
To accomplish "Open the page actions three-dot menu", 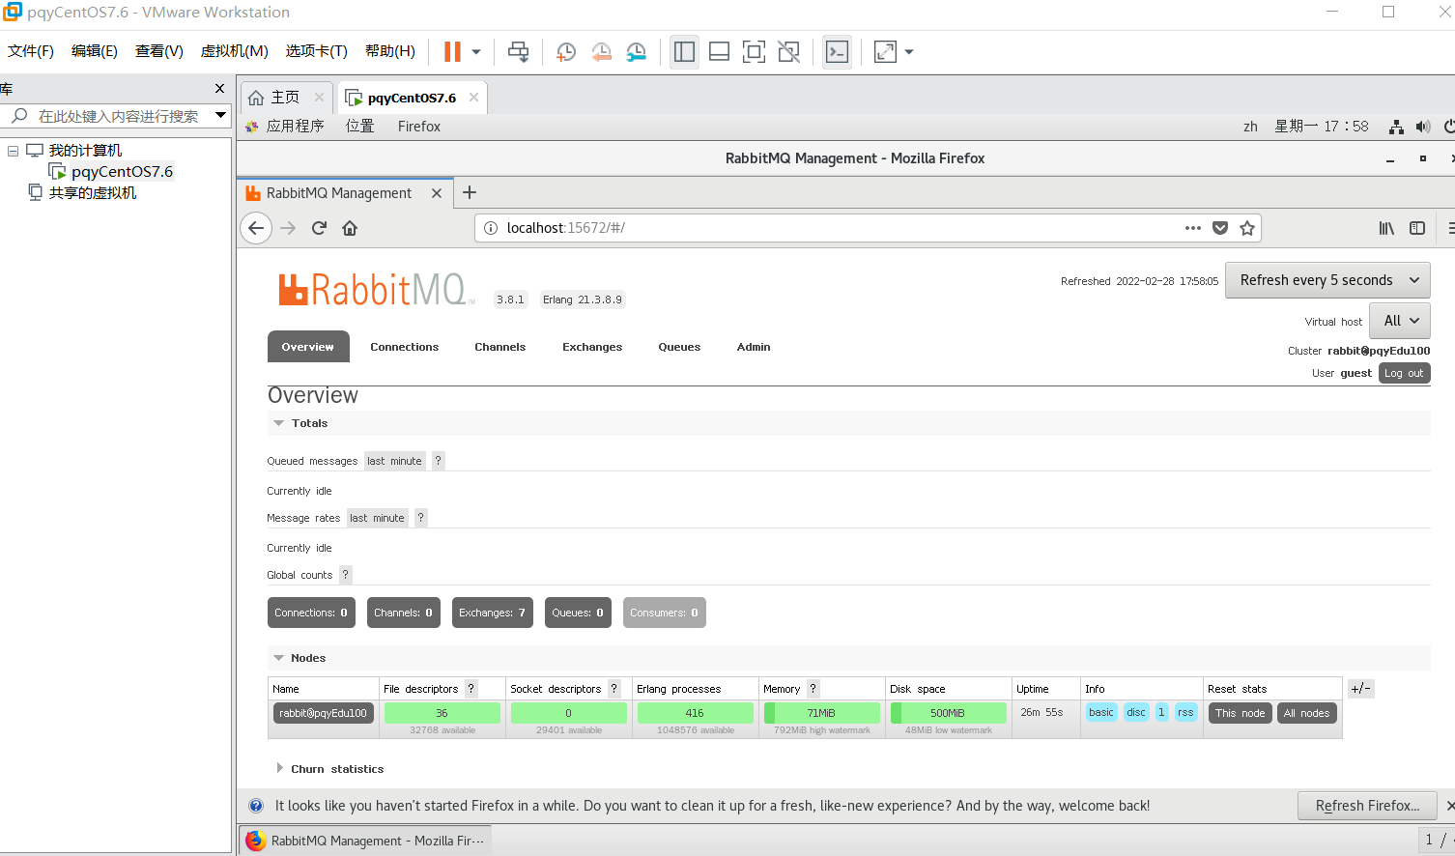I will click(x=1193, y=228).
